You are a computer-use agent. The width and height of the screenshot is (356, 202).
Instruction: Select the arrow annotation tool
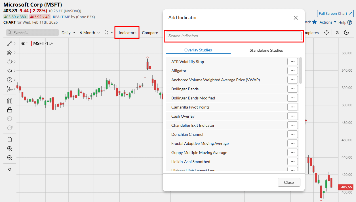tap(9, 70)
